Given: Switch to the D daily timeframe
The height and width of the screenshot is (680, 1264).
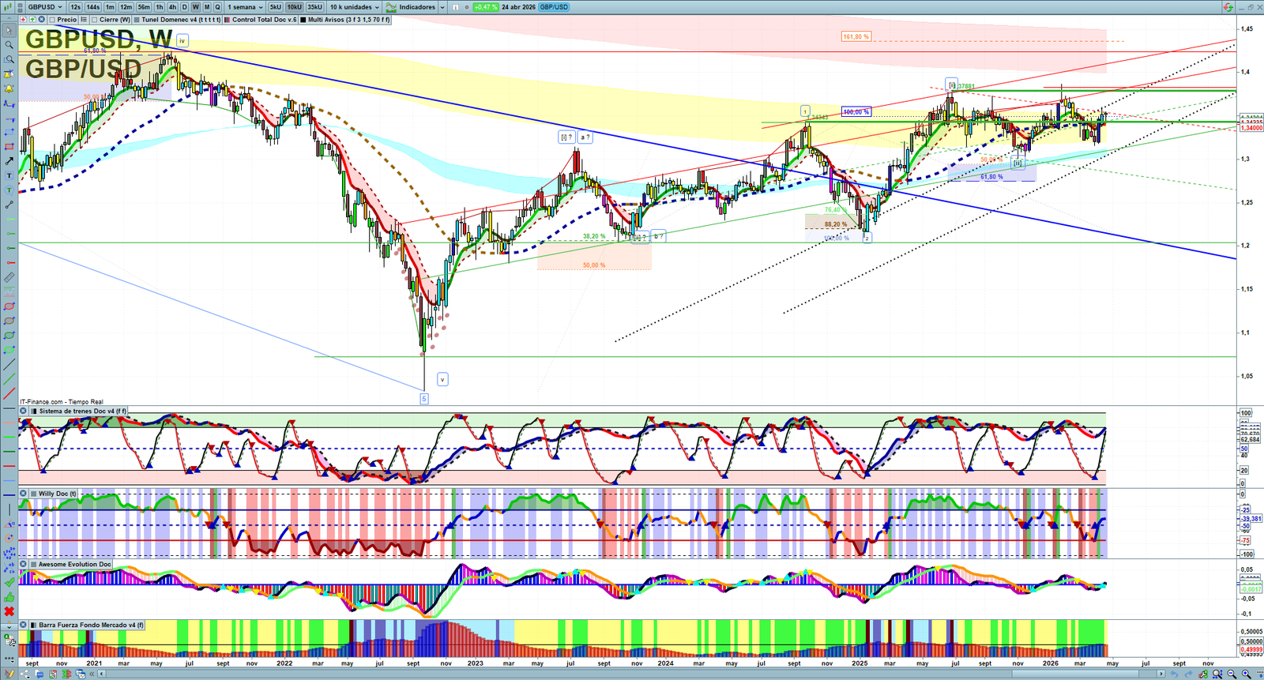Looking at the screenshot, I should pyautogui.click(x=185, y=7).
